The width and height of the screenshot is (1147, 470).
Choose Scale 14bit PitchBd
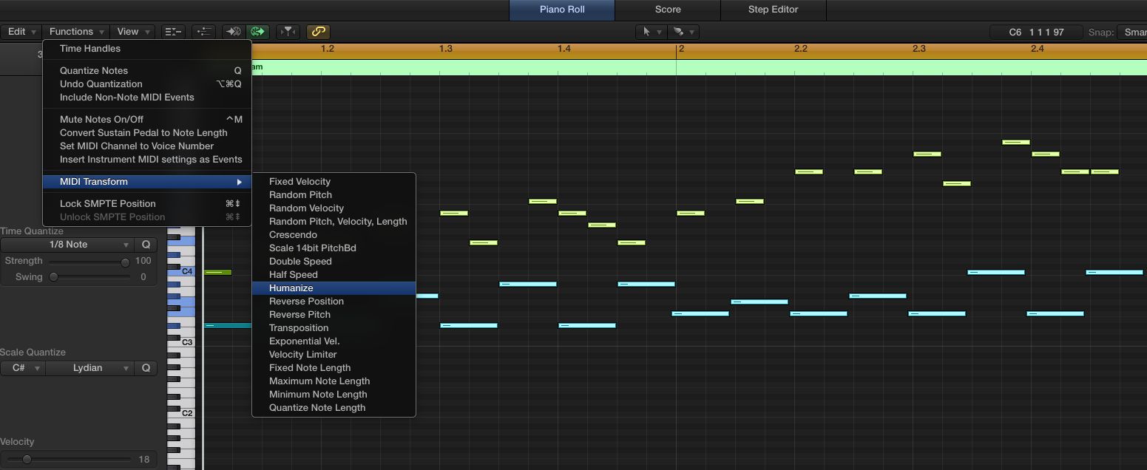(x=334, y=248)
